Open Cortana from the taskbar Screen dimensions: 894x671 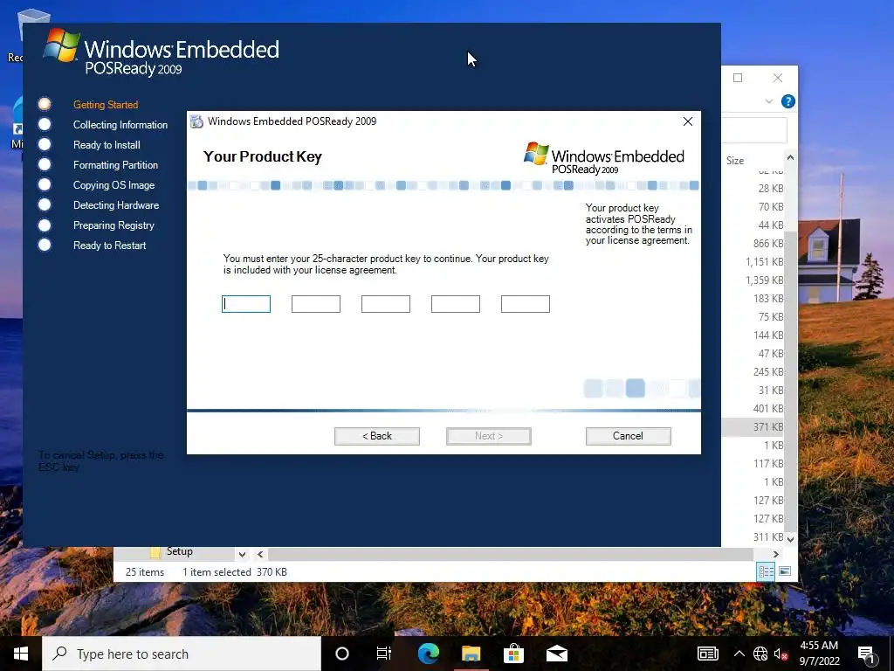click(342, 654)
